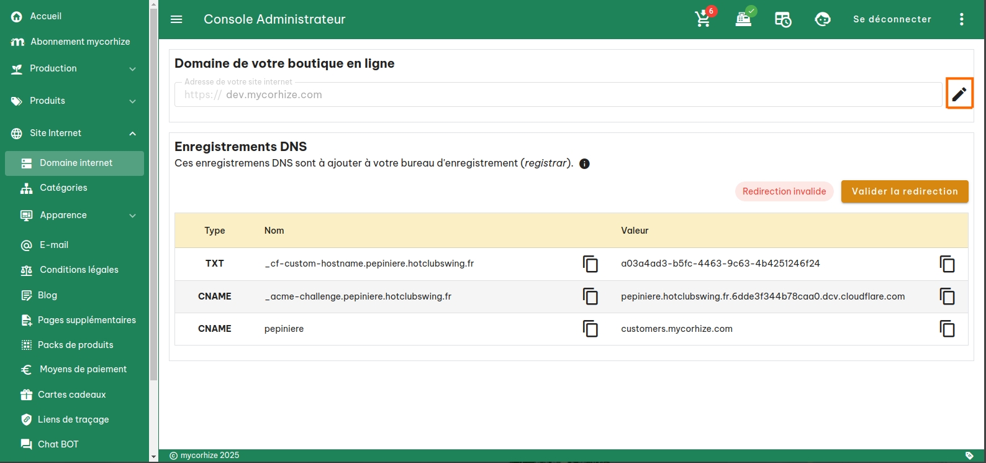Expand the Production menu chevron
The image size is (986, 463).
pyautogui.click(x=132, y=69)
